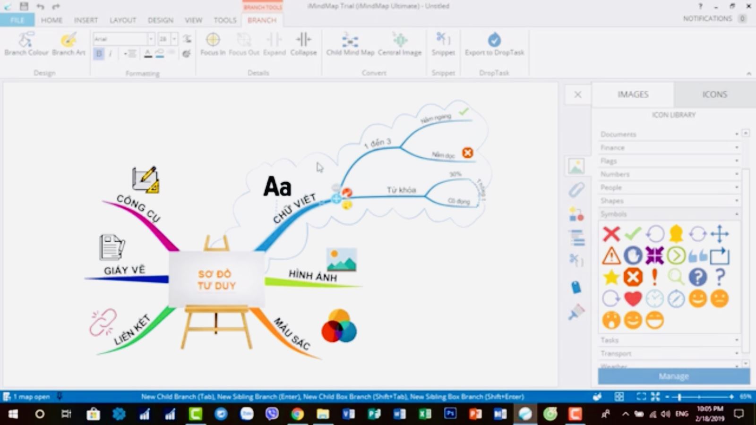Toggle italic formatting

(x=111, y=53)
